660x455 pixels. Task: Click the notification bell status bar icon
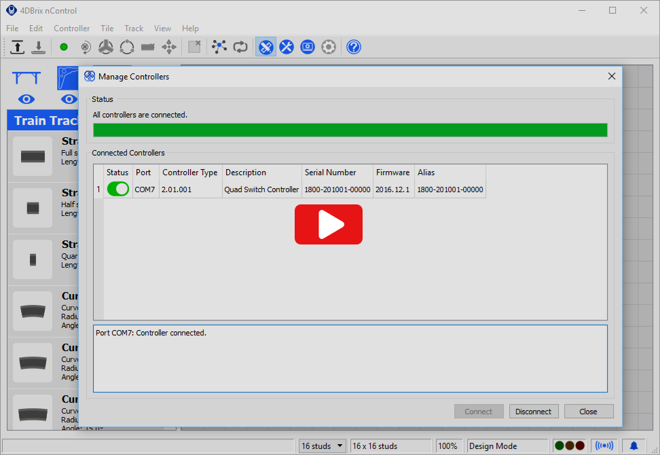point(634,445)
